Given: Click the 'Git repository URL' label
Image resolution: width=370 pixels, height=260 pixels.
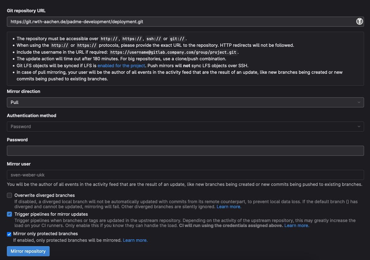Looking at the screenshot, I should [26, 11].
